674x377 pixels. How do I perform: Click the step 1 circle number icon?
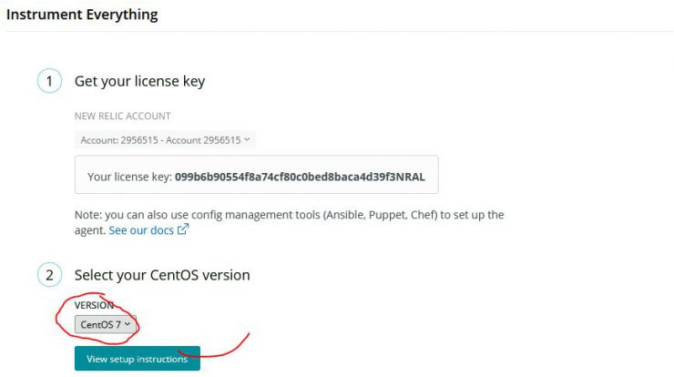tap(49, 81)
